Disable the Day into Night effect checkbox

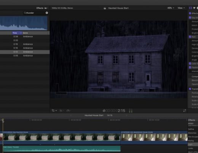coord(190,18)
